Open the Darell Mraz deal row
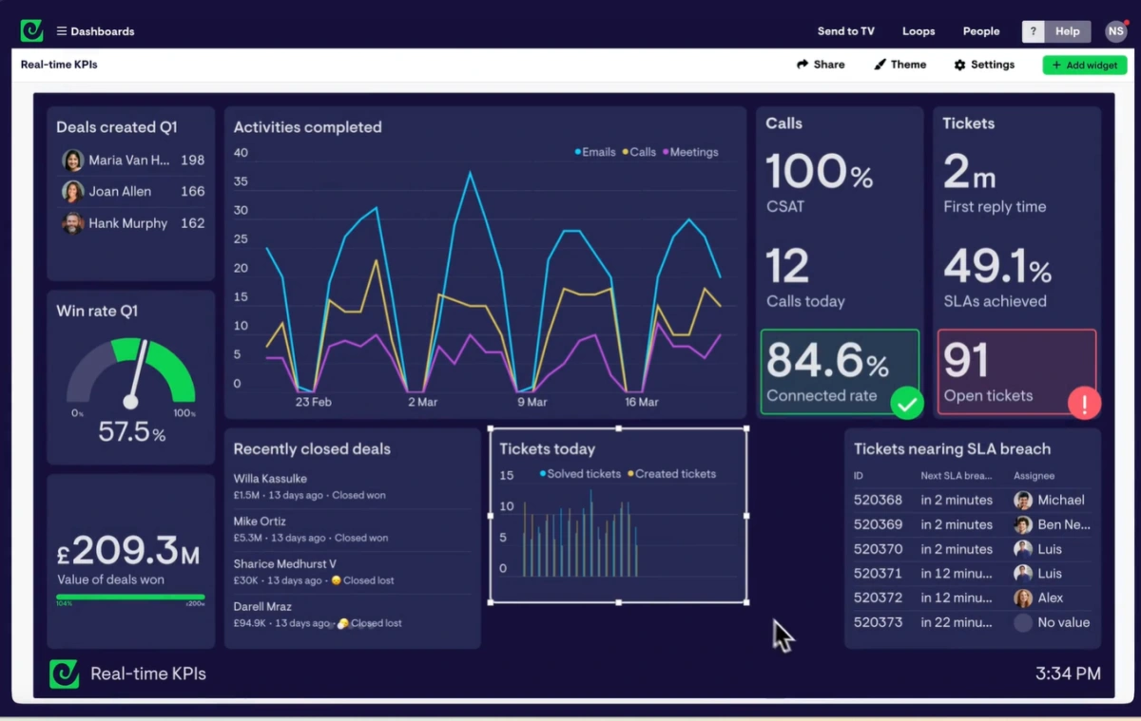This screenshot has height=721, width=1141. (352, 615)
